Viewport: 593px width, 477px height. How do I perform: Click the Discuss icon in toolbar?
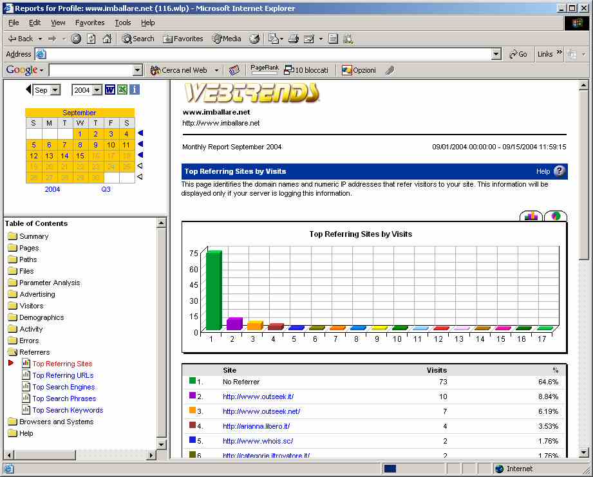[x=333, y=39]
